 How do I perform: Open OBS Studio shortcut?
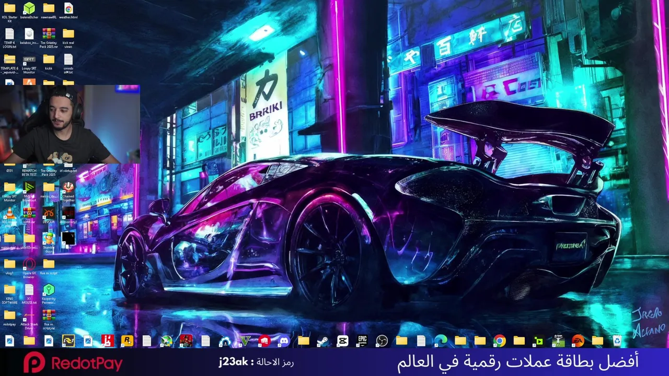tap(382, 341)
